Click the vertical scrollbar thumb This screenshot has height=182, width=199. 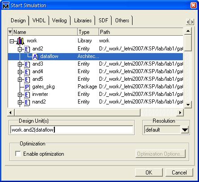[188, 43]
